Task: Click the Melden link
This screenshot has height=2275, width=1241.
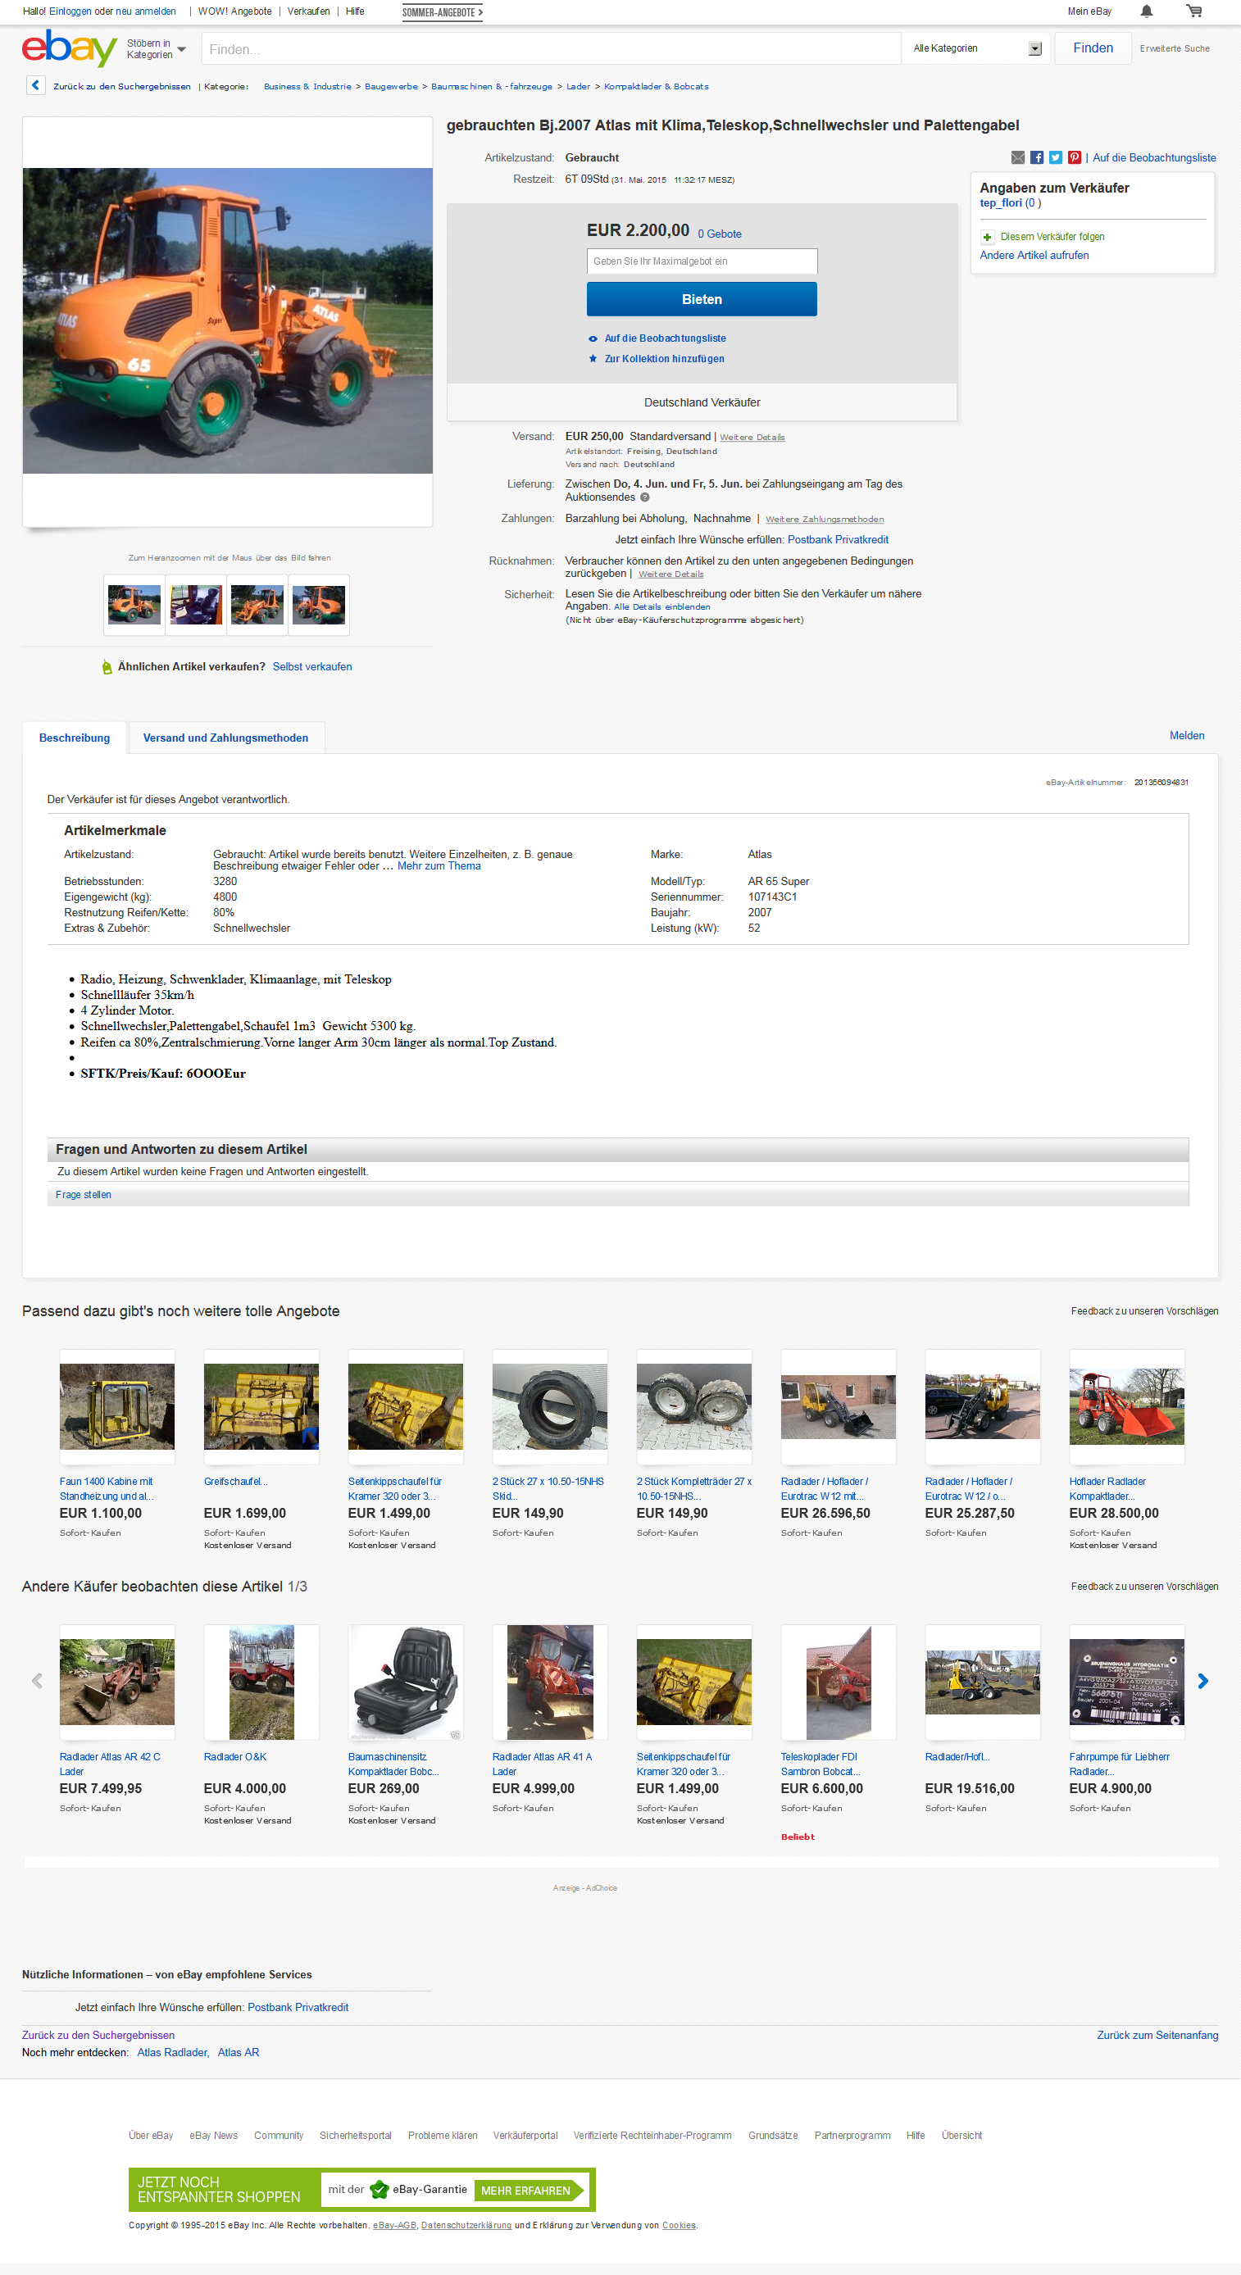Action: coord(1186,736)
